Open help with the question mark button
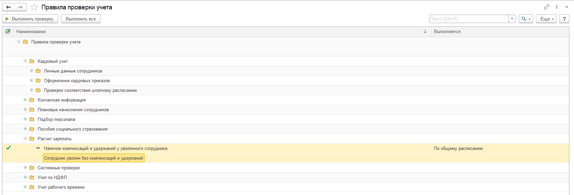Viewport: 574px width, 195px height. coord(564,19)
